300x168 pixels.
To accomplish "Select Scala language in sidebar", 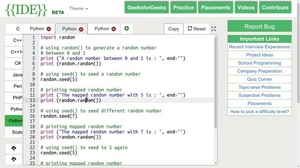I will point(14,132).
